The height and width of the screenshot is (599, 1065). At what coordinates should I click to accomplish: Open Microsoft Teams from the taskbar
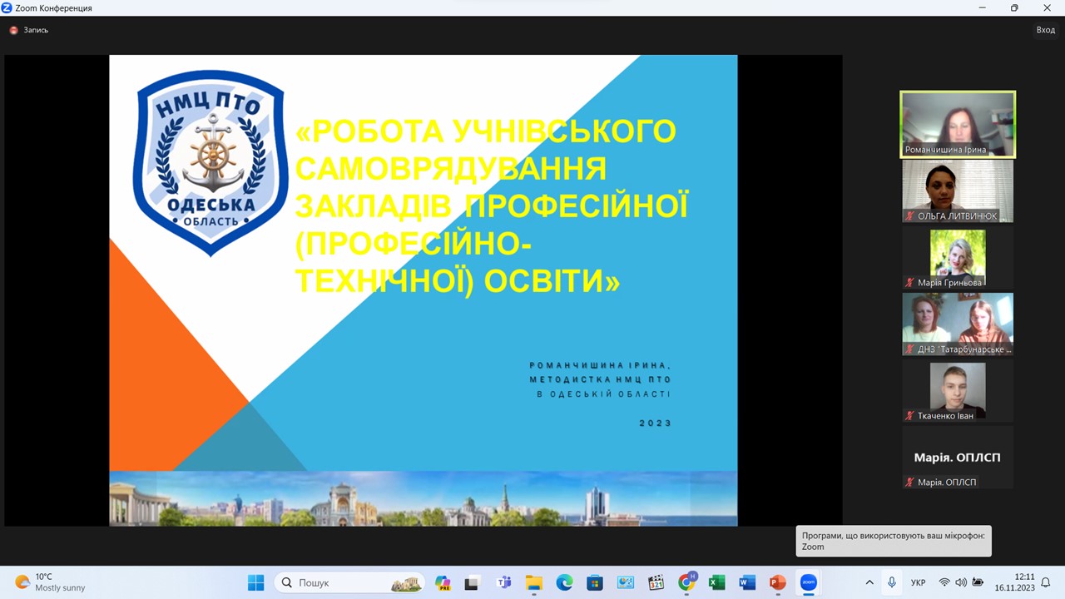[503, 582]
